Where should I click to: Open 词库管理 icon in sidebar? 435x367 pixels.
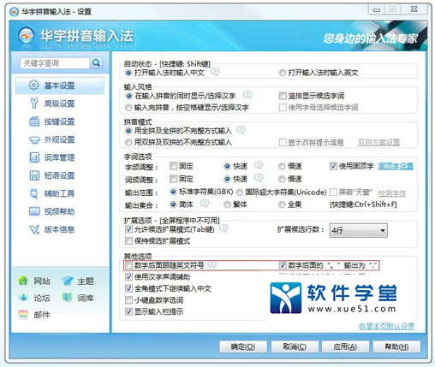coord(34,157)
